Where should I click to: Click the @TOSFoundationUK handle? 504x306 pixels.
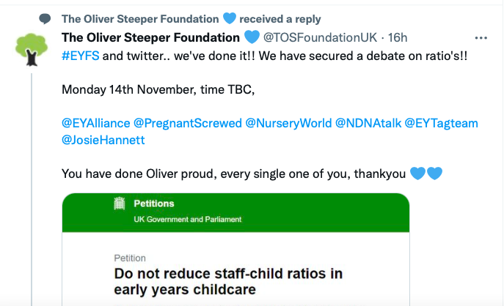[320, 37]
